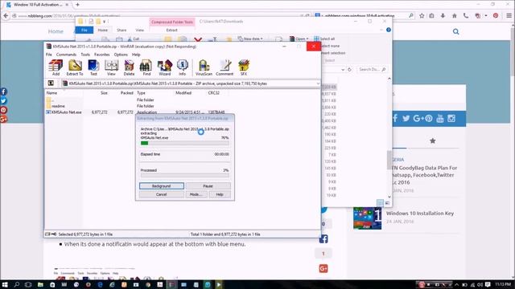Open File tab in Explorer window
Viewport: 515px width, 289px height.
point(84,31)
